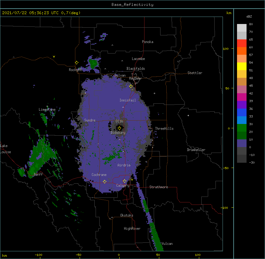Click the Stettler town label
This screenshot has height=259, width=265.
tap(195, 73)
